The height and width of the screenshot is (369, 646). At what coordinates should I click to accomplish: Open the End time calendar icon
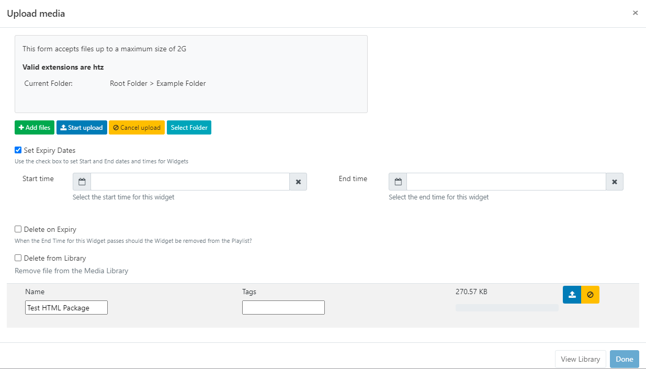398,182
